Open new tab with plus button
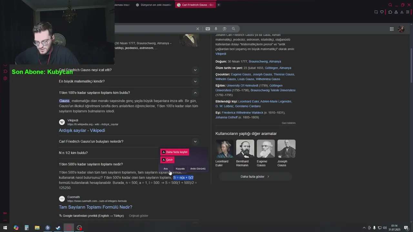This screenshot has width=413, height=232. click(218, 5)
